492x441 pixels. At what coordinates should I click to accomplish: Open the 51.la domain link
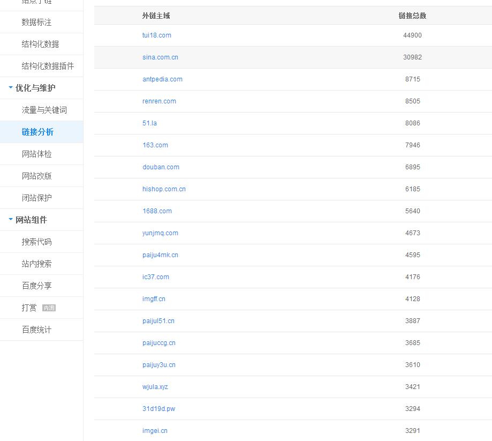click(149, 123)
